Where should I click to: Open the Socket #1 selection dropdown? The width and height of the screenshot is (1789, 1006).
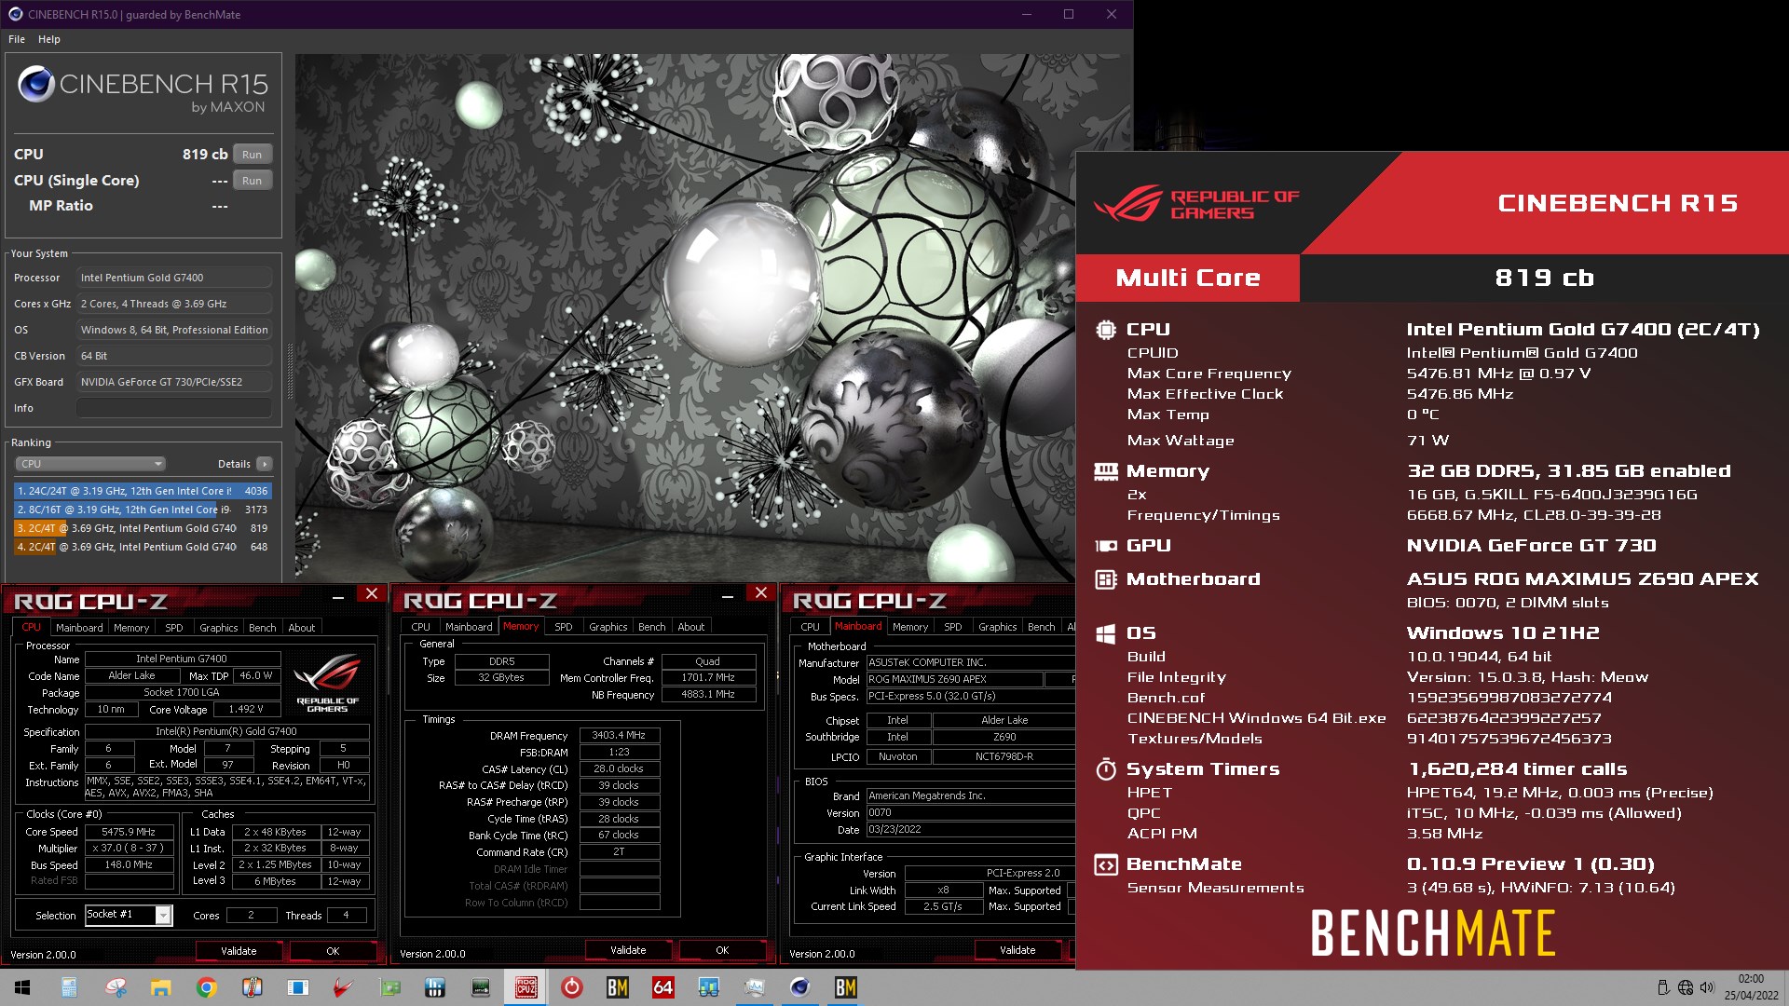(129, 915)
